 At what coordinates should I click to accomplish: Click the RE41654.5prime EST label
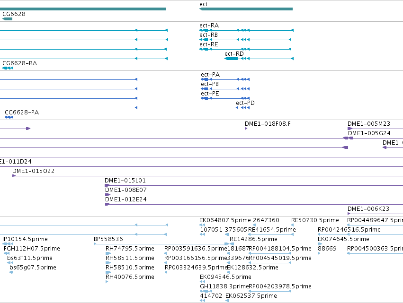272,230
